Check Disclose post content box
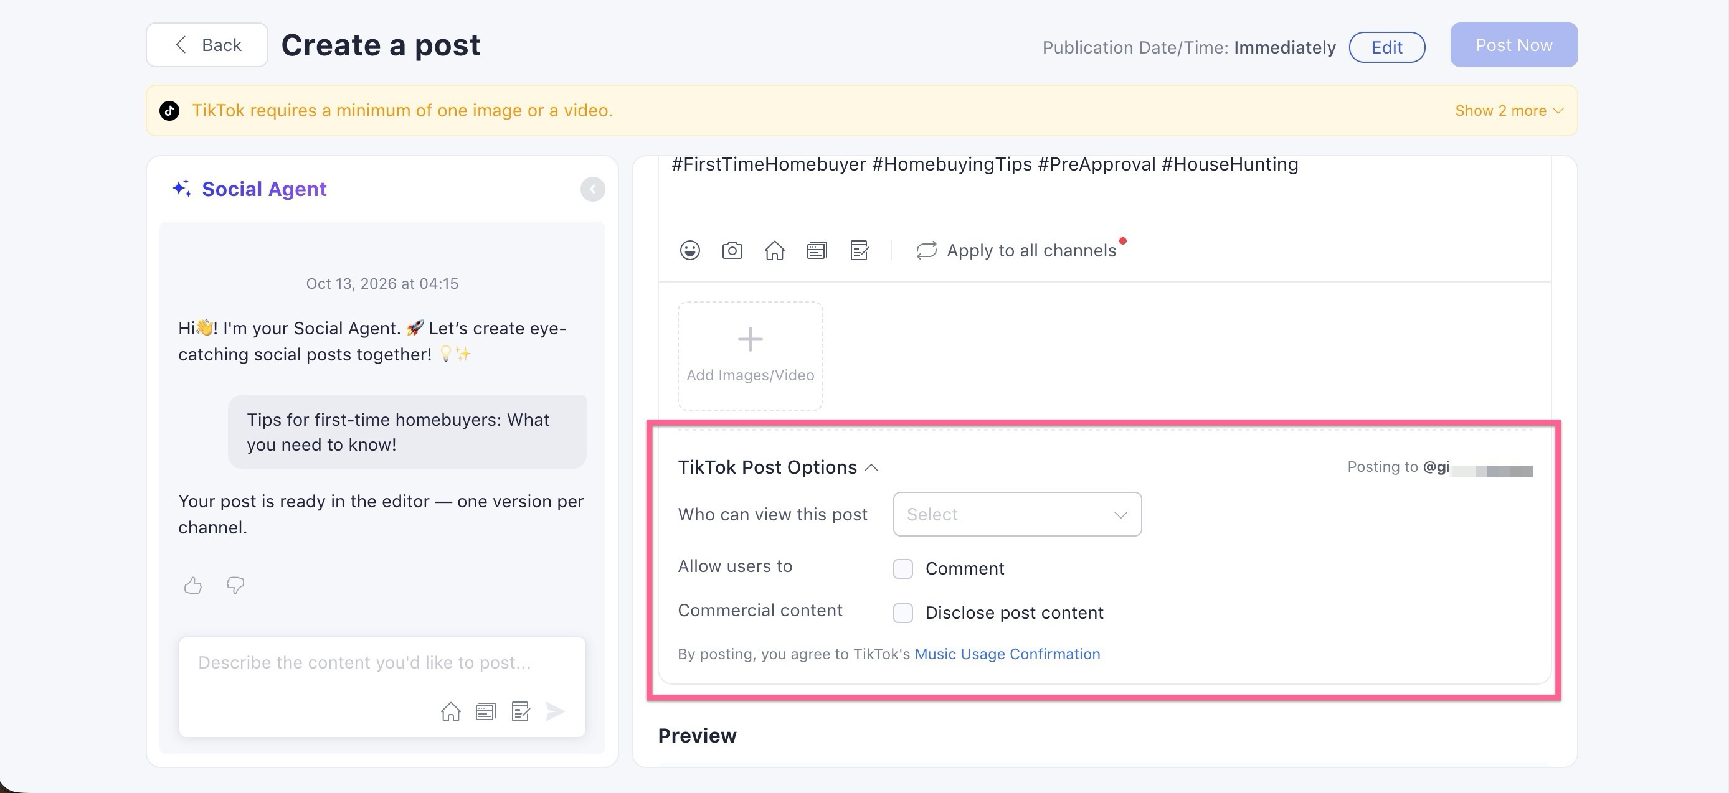The height and width of the screenshot is (793, 1729). click(902, 613)
